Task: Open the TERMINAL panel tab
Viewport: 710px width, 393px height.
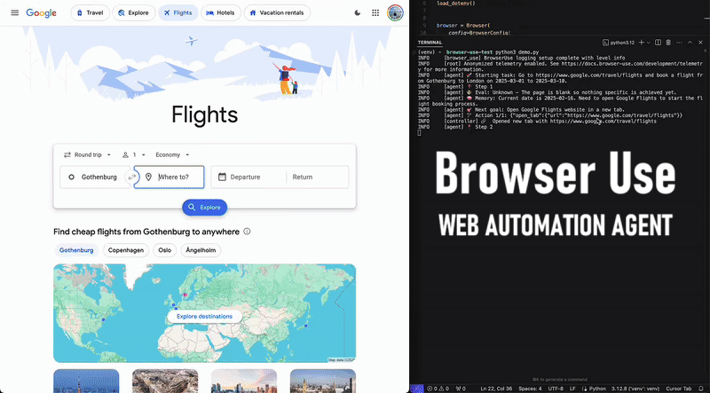Action: coord(430,43)
